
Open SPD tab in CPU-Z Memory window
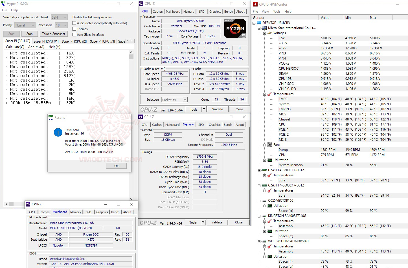[201, 125]
